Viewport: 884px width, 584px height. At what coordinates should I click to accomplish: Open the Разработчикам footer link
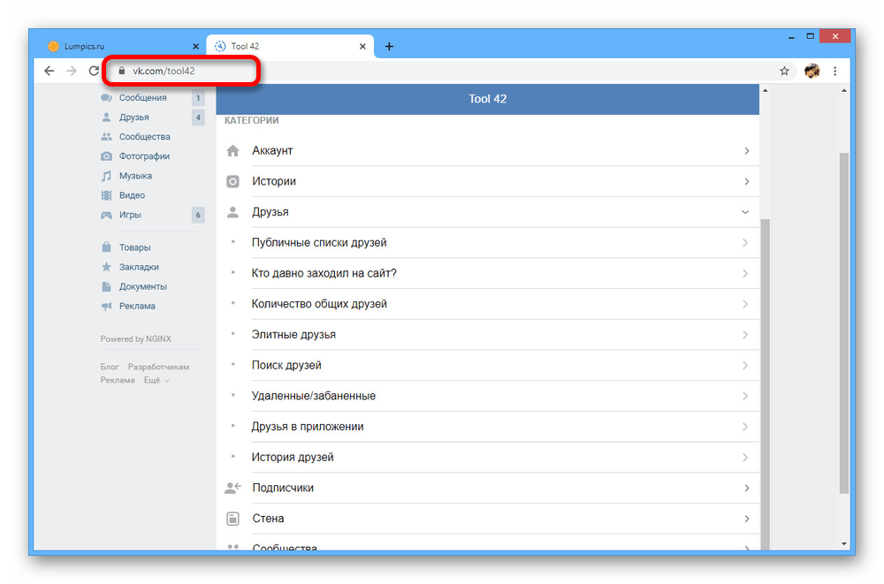(158, 367)
